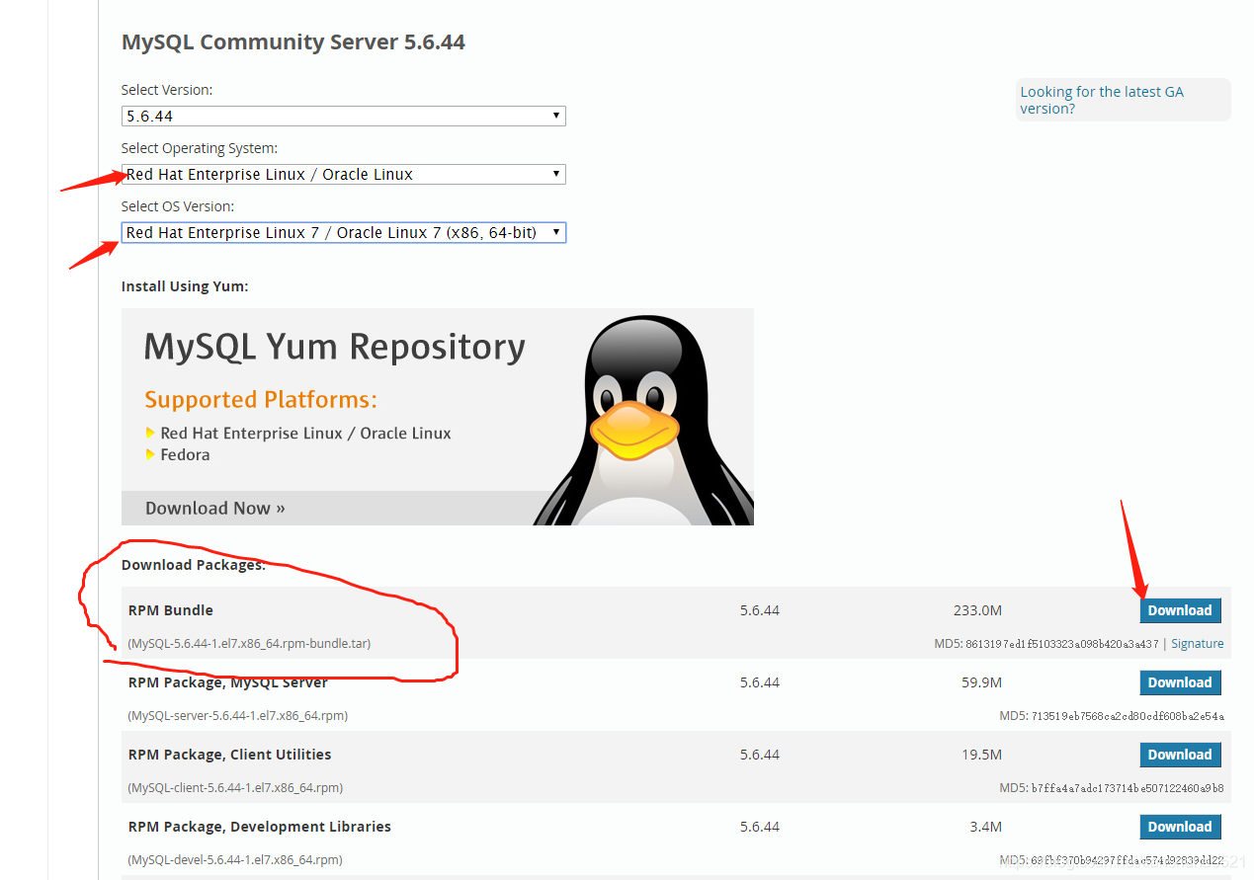Screen dimensions: 1254x880
Task: Click the MD5 hash of Client Utilities package
Action: tap(1128, 788)
